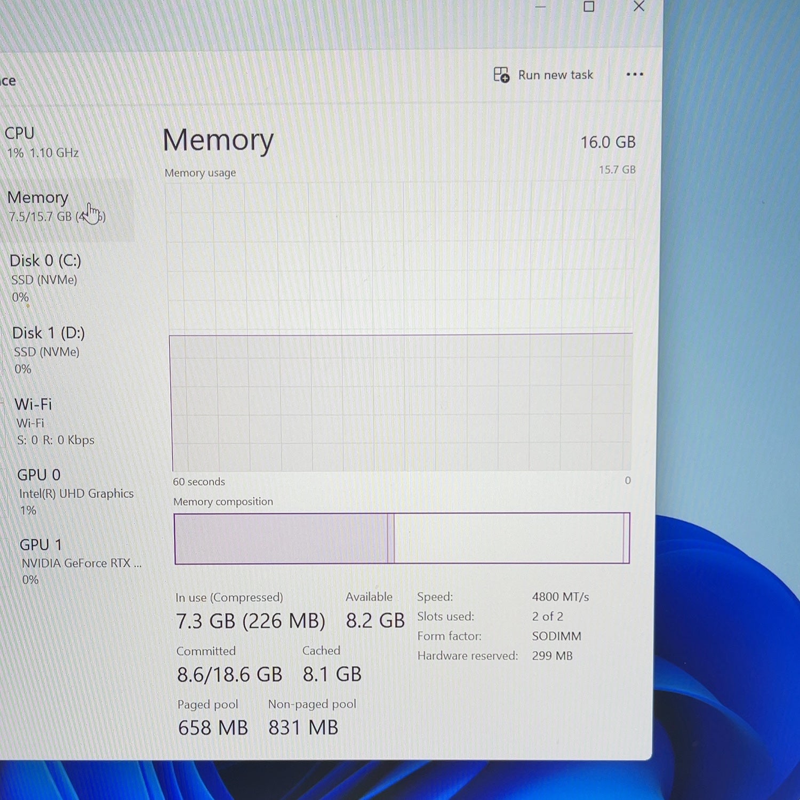The height and width of the screenshot is (800, 800).
Task: Click the In use (Compressed) value
Action: 251,621
